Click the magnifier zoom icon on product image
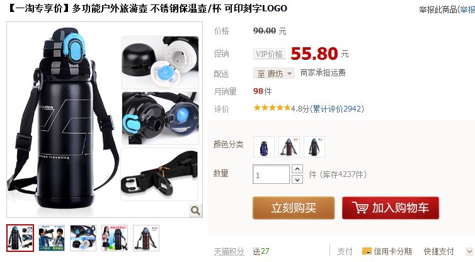This screenshot has width=475, height=262. pos(195,210)
